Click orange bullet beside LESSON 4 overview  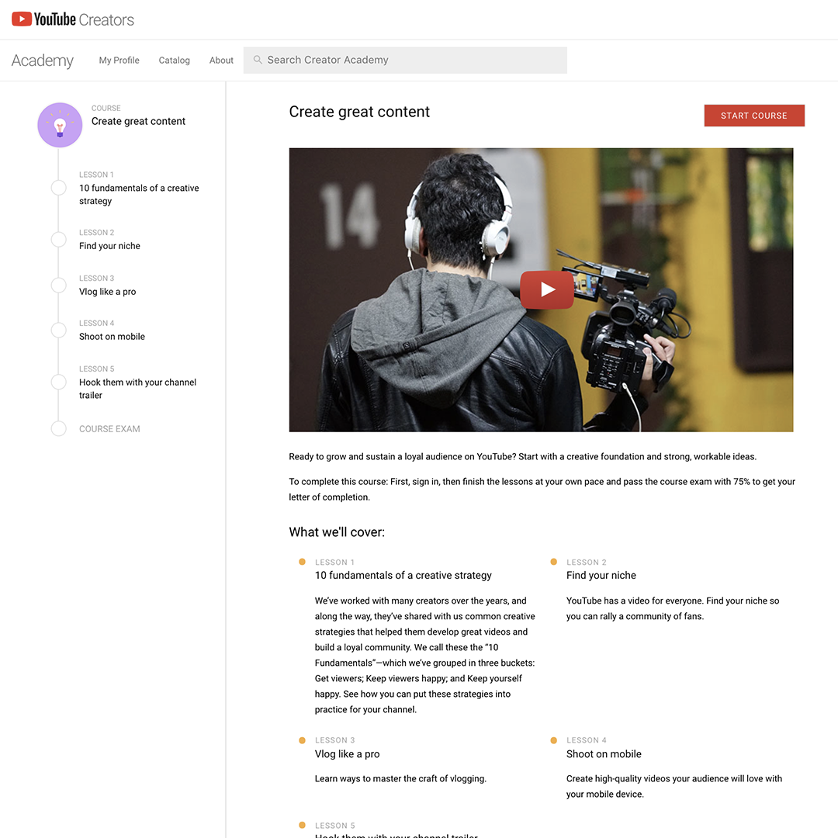pyautogui.click(x=554, y=740)
